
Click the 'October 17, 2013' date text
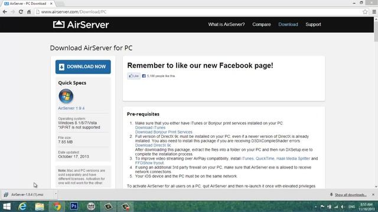click(73, 157)
